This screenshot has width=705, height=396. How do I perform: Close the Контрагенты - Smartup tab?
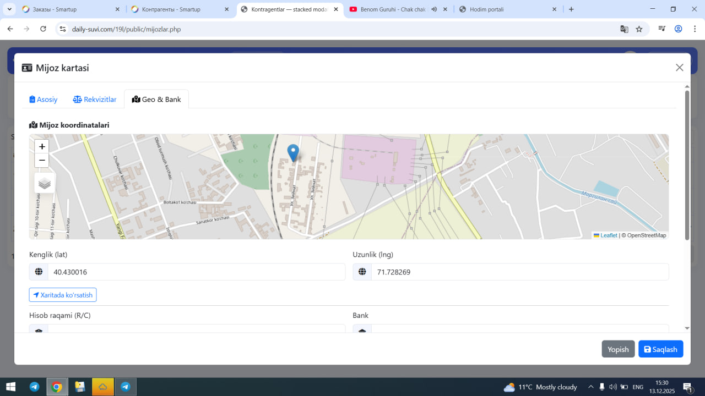tap(227, 9)
